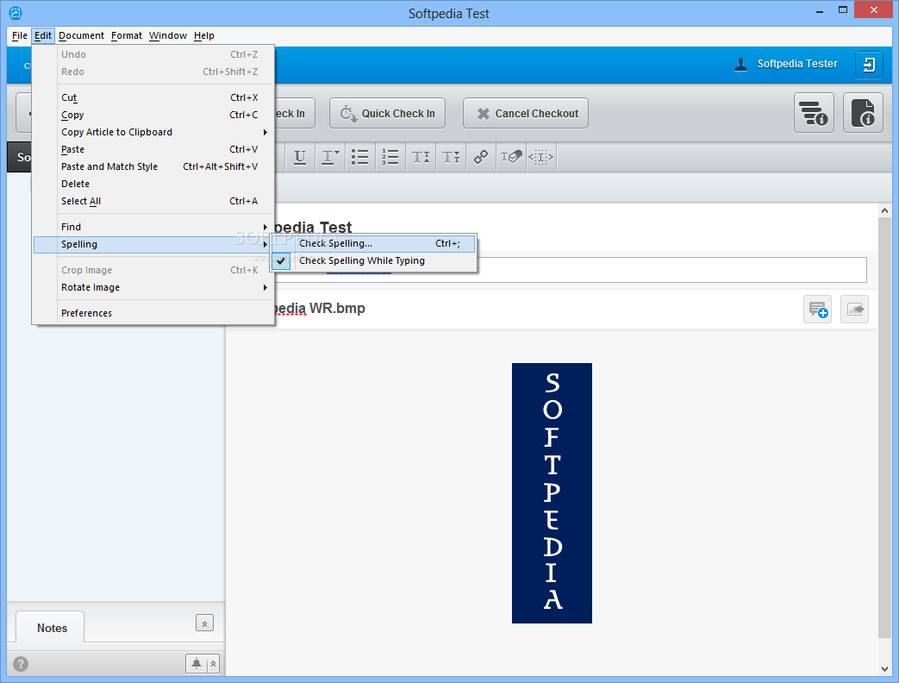
Task: Insert a hyperlink with chain icon
Action: 481,157
